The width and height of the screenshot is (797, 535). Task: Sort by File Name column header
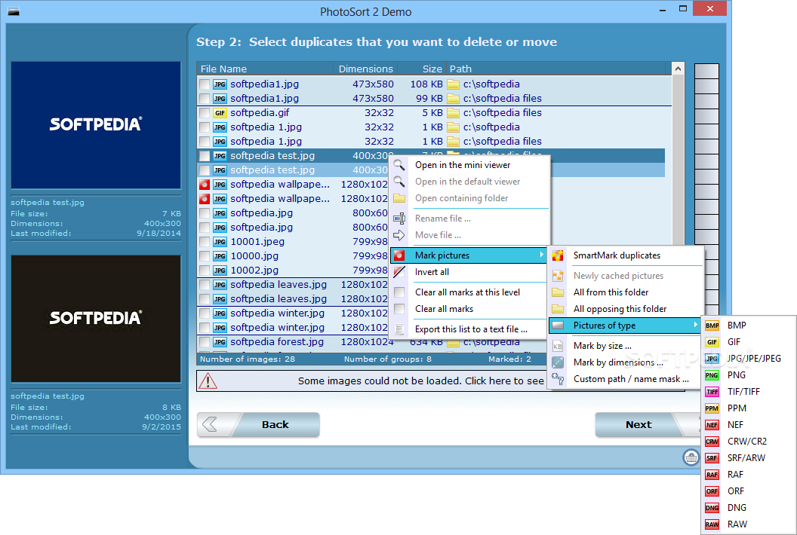point(264,69)
